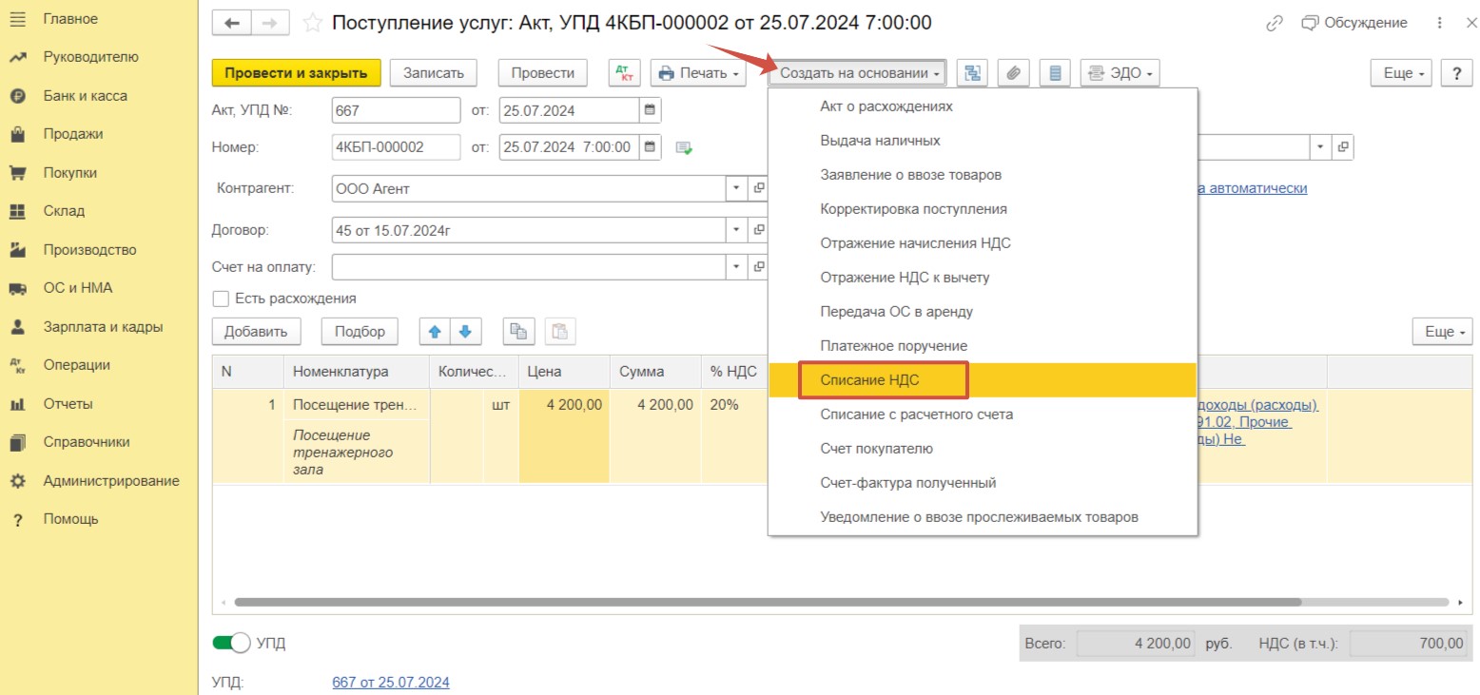The height and width of the screenshot is (695, 1480).
Task: Go to the Покупки section
Action: [69, 173]
